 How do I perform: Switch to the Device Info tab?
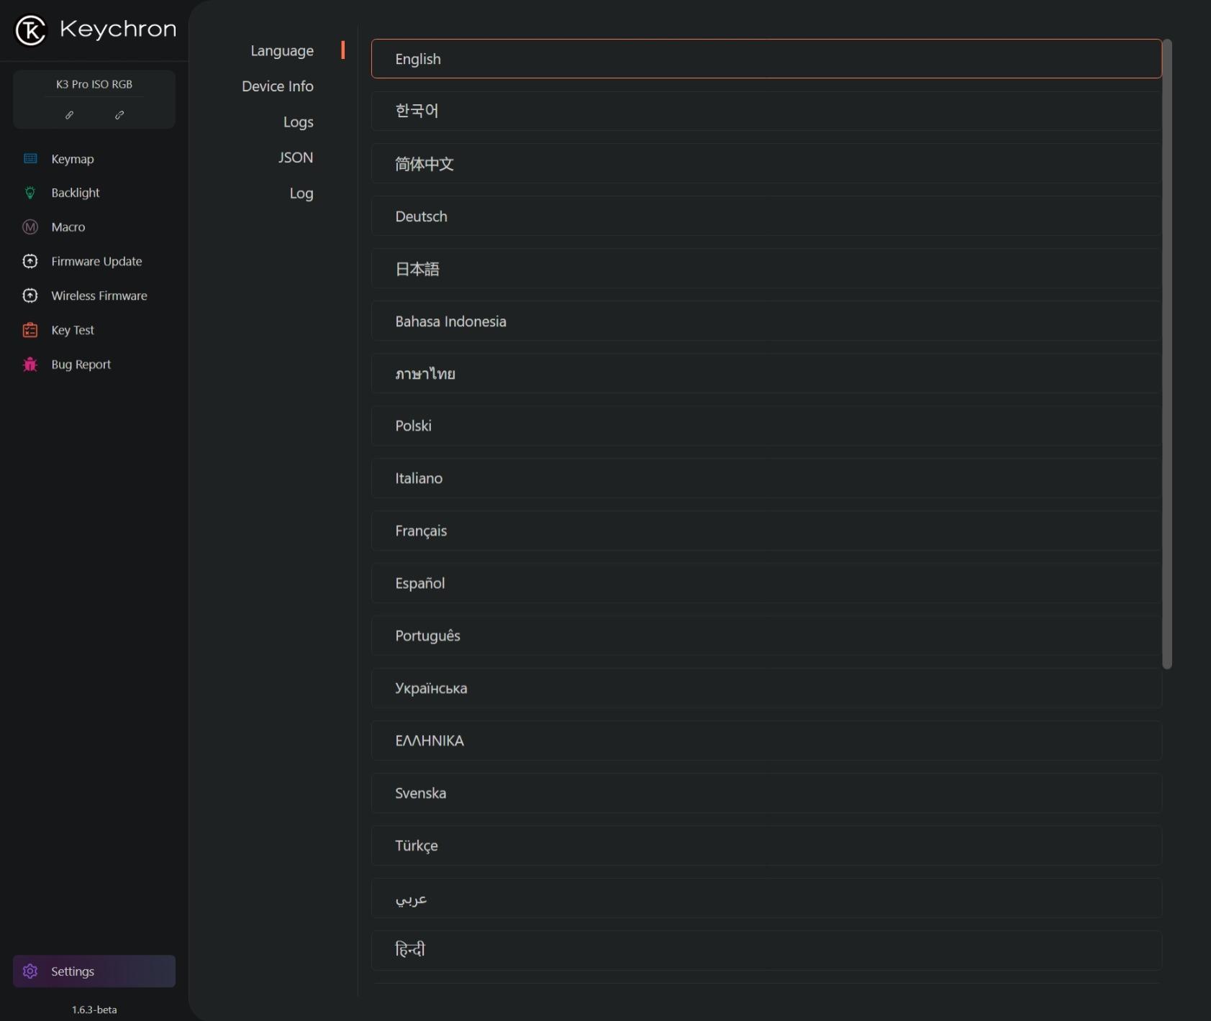pos(277,86)
